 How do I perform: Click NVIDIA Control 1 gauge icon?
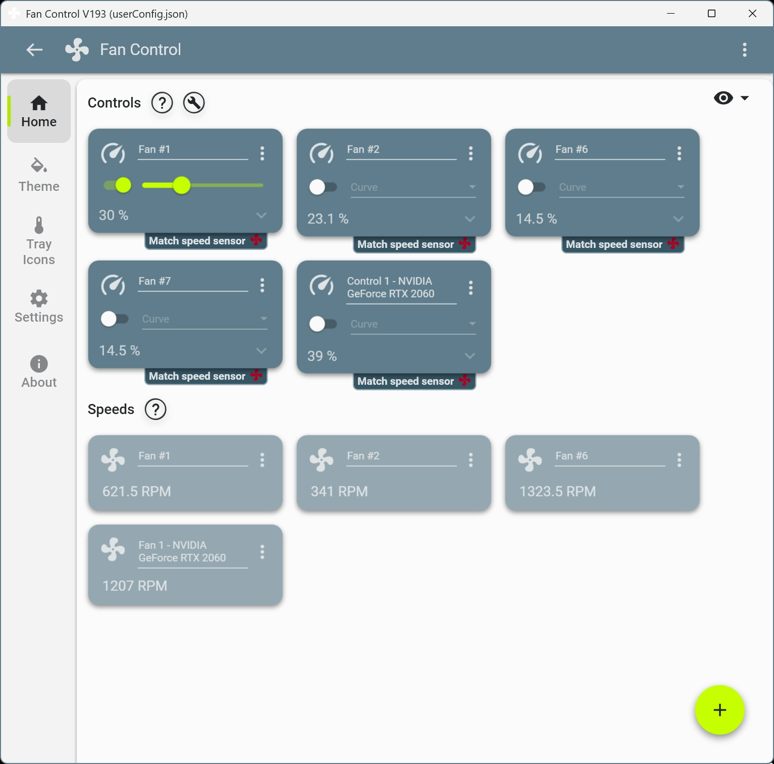point(322,285)
